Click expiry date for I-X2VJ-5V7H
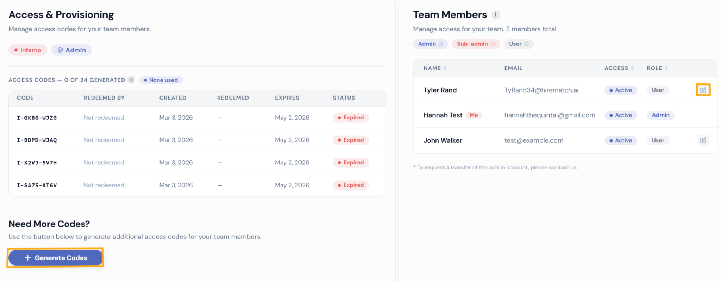This screenshot has width=721, height=281. click(x=292, y=163)
